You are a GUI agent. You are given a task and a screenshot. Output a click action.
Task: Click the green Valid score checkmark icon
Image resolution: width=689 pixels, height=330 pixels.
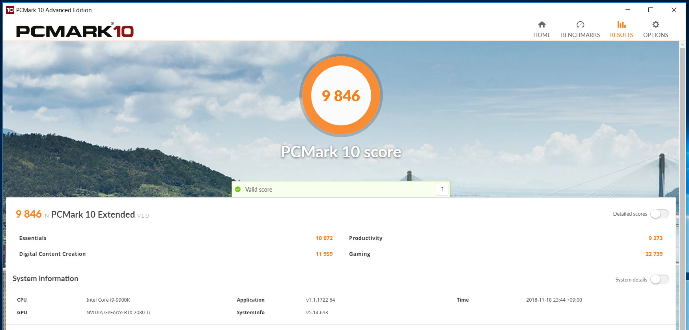pyautogui.click(x=238, y=189)
